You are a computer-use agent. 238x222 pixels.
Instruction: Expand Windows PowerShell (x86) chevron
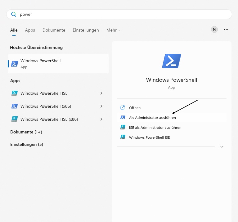click(101, 106)
